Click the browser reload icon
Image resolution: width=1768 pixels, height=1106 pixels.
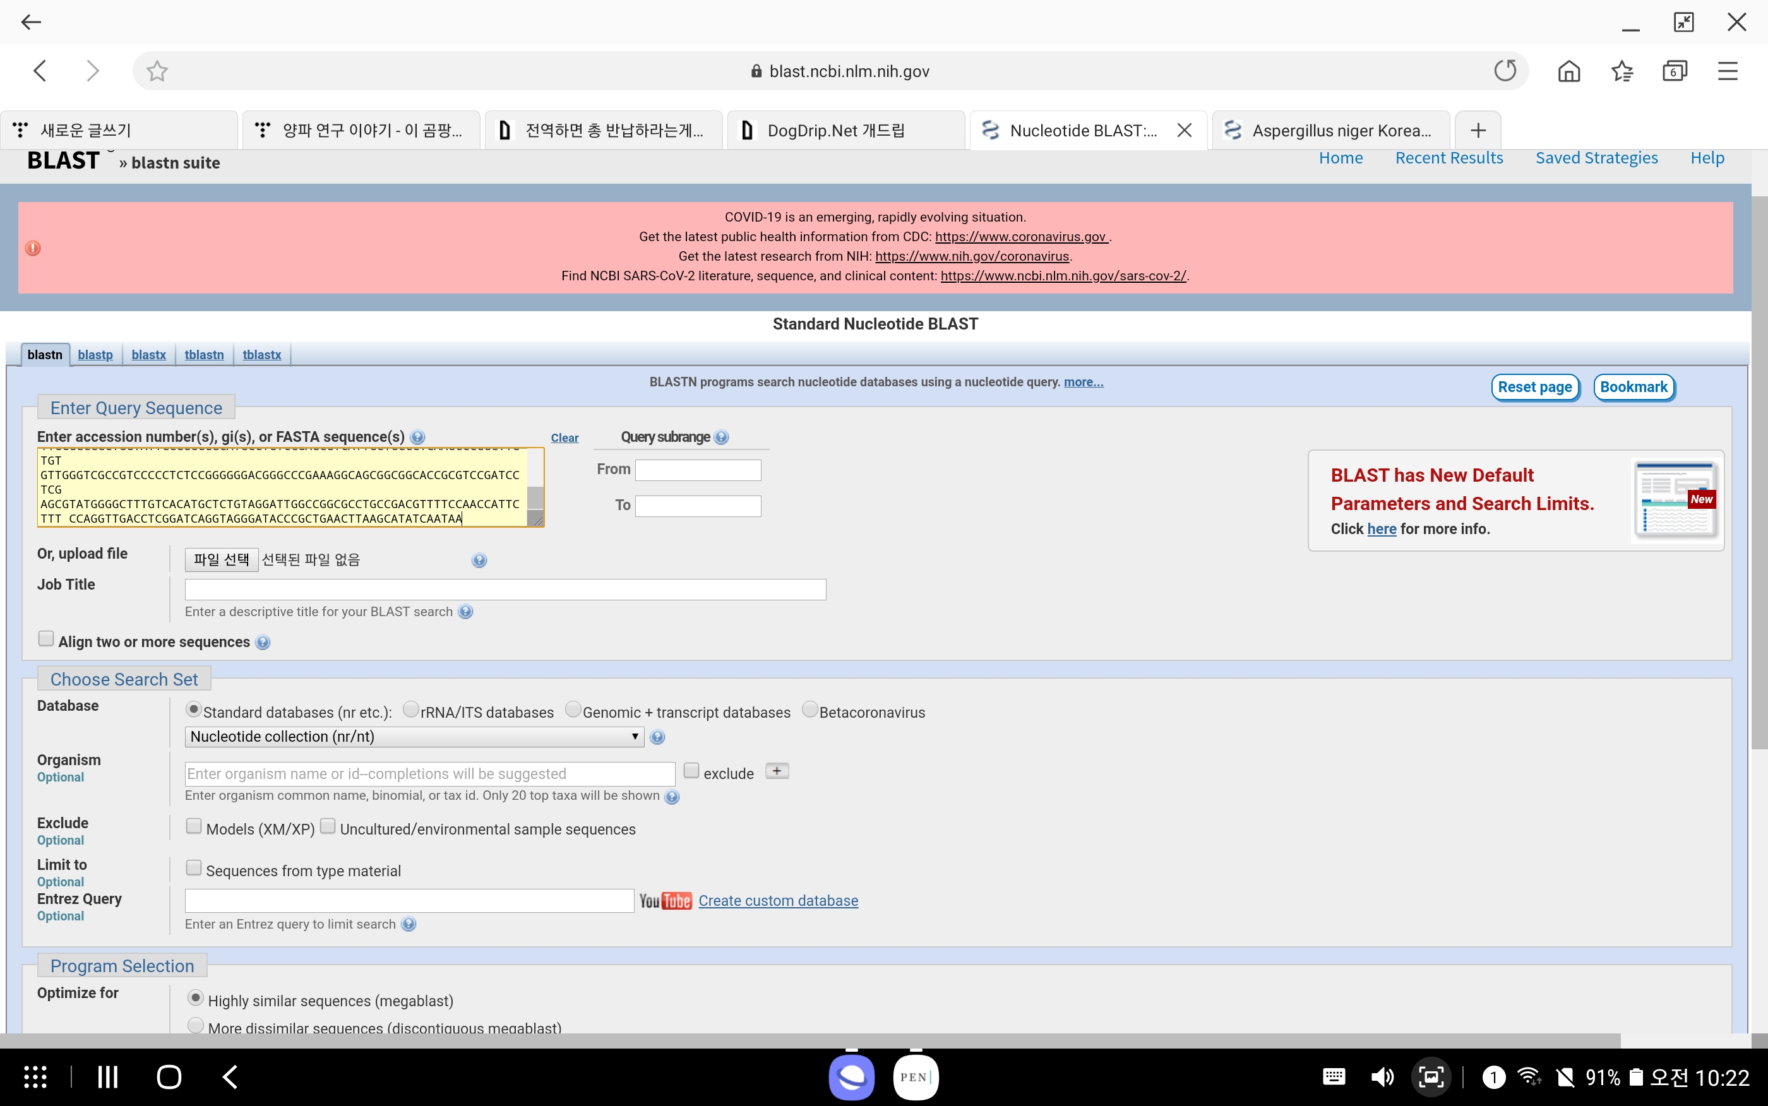[x=1505, y=71]
